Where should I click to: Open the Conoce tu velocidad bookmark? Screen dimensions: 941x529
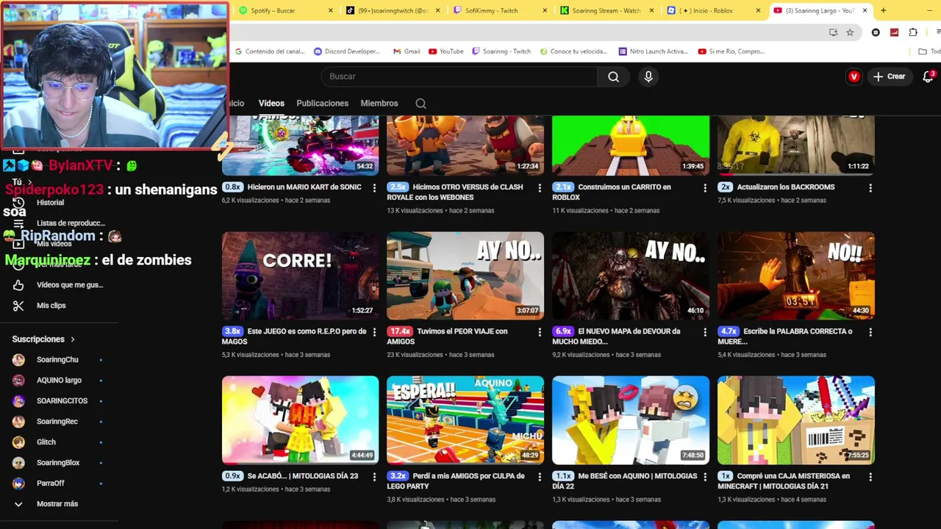pyautogui.click(x=573, y=51)
